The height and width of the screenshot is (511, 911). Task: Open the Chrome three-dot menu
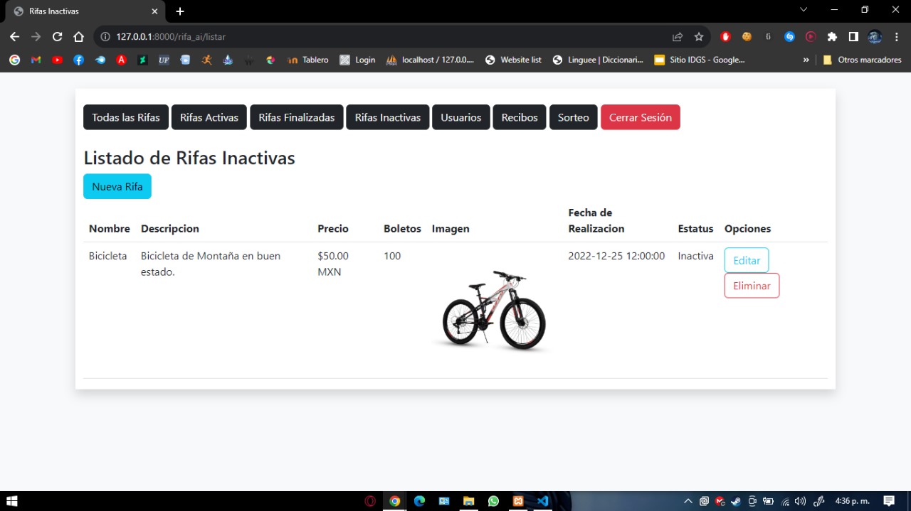point(896,37)
